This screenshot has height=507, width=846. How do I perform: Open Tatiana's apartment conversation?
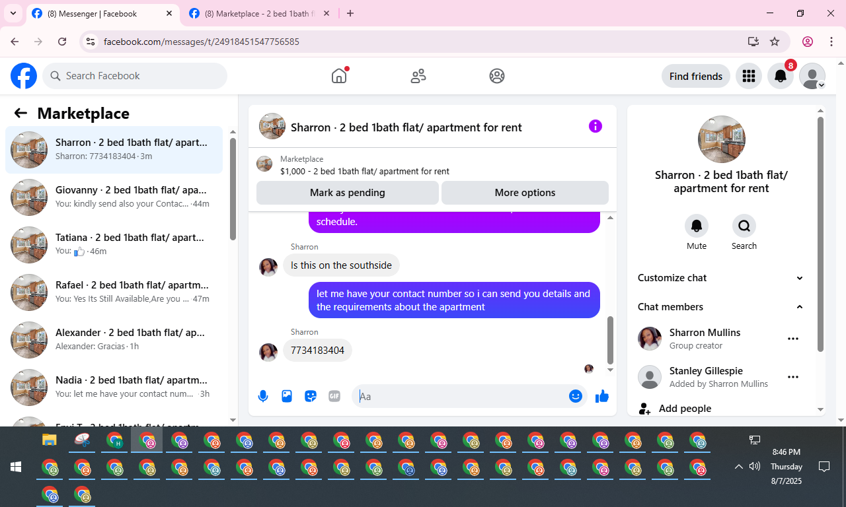pos(114,245)
